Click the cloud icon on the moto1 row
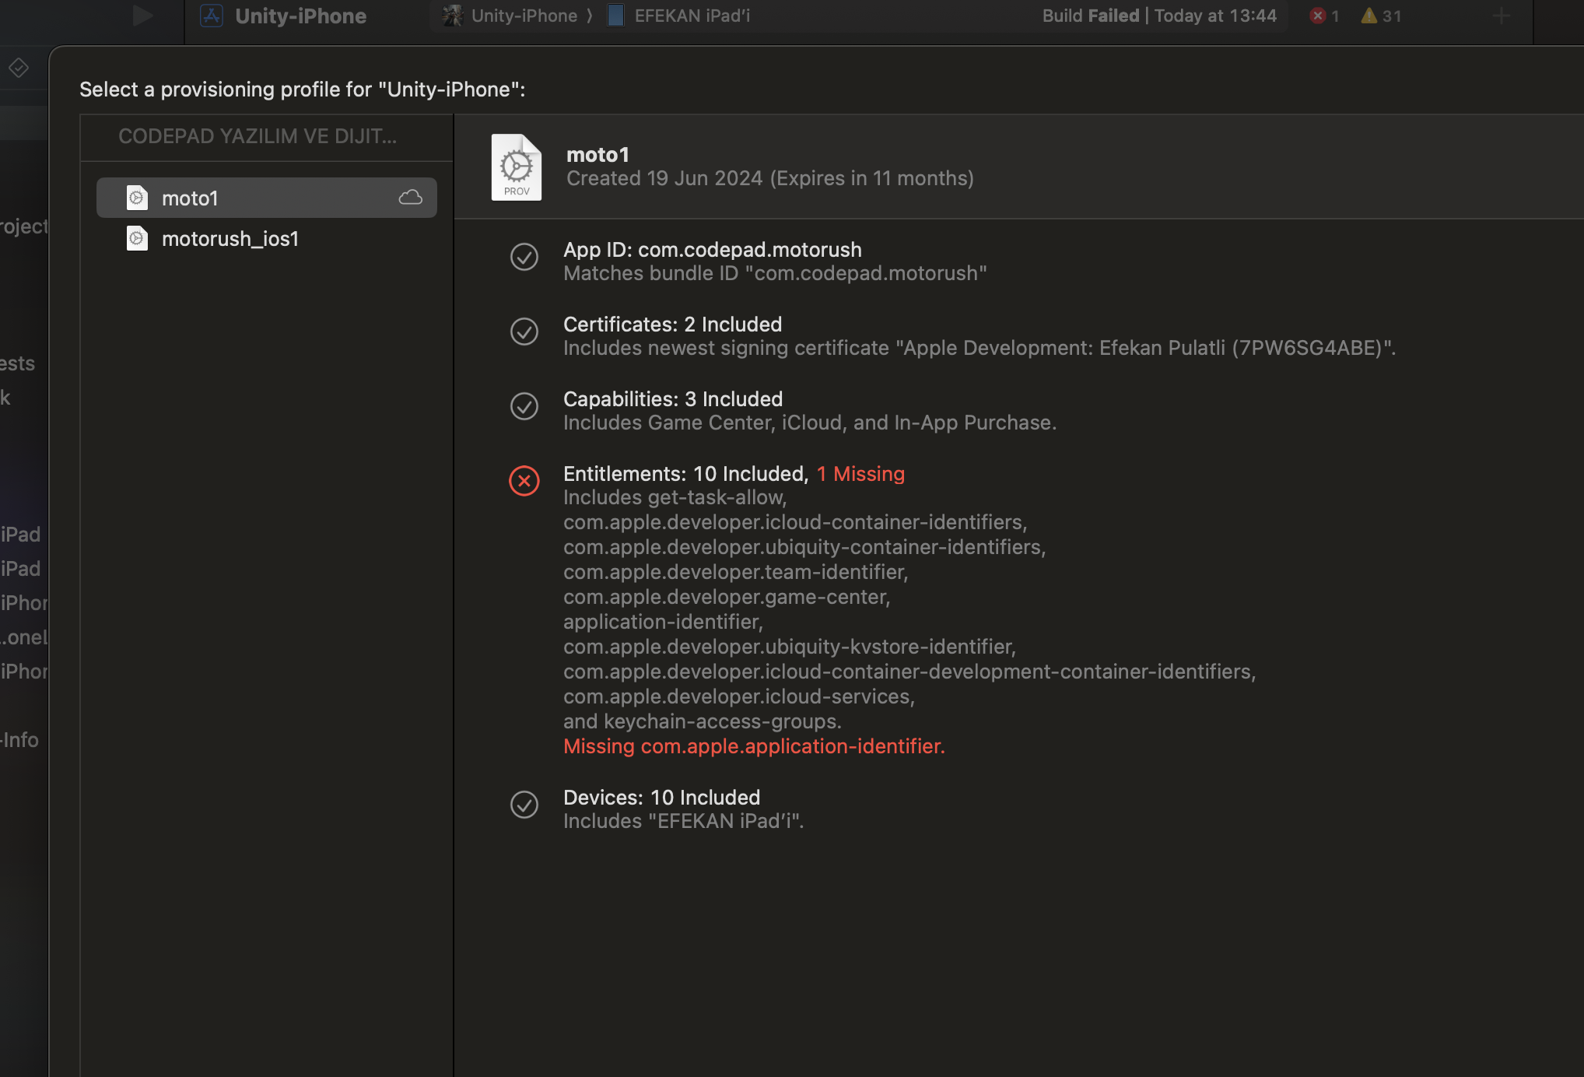The height and width of the screenshot is (1077, 1584). (410, 198)
